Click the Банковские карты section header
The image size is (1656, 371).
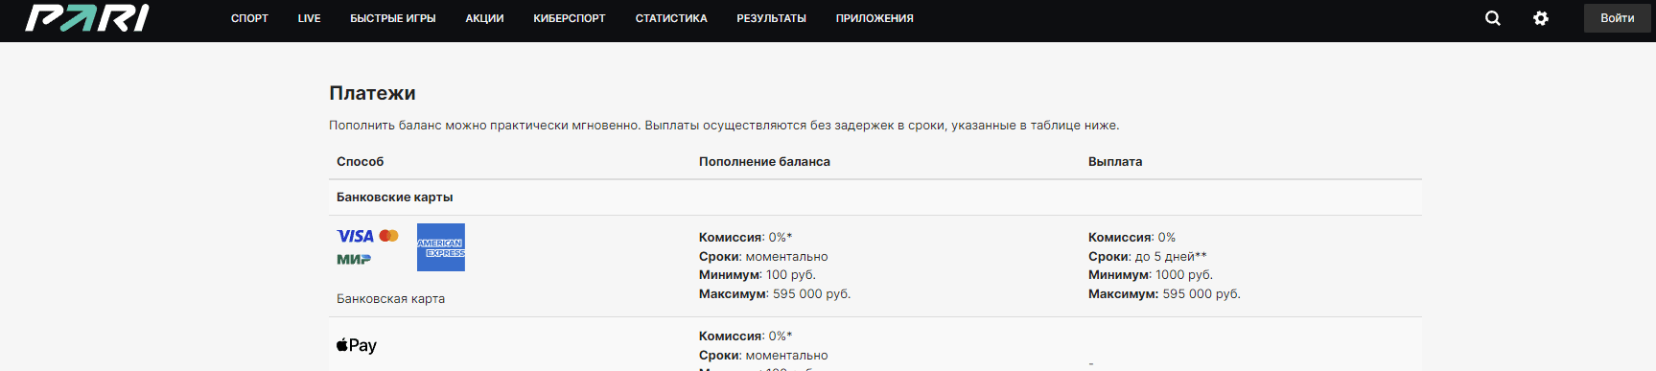tap(395, 197)
